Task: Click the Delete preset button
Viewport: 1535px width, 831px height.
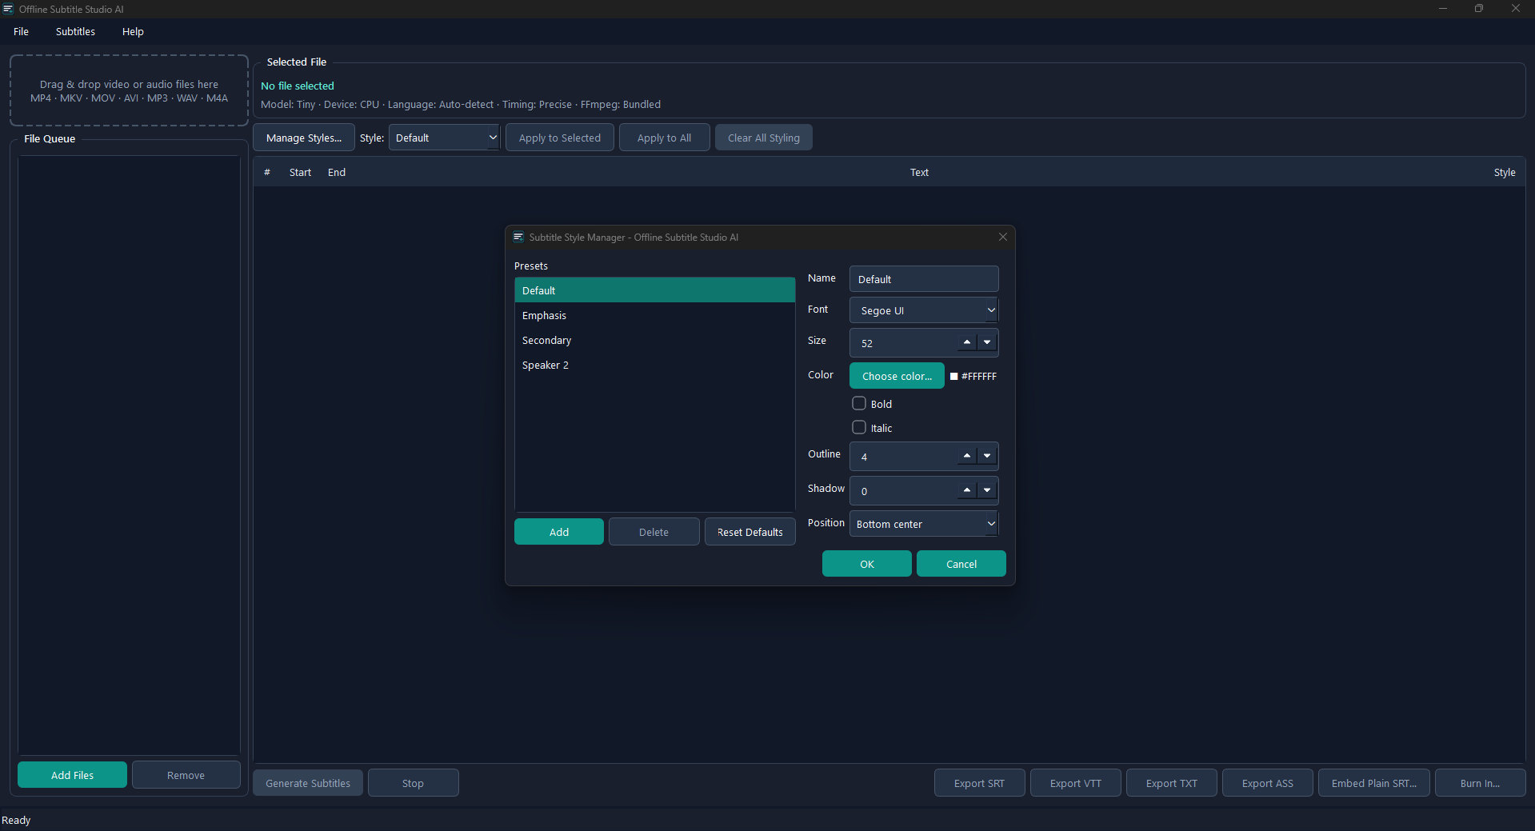Action: coord(654,532)
